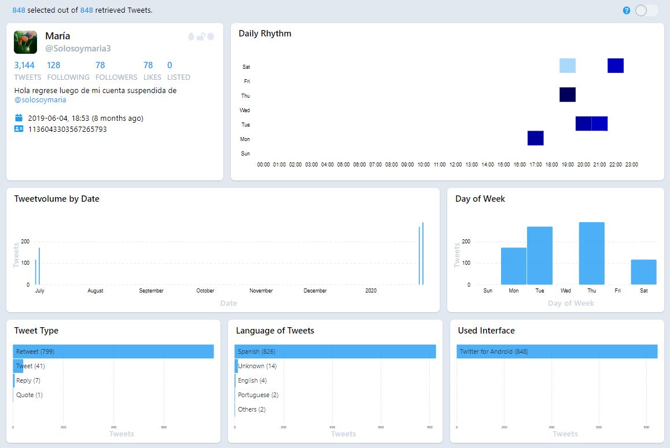670x448 pixels.
Task: Click the Thu bar in Day of Week chart
Action: [592, 253]
